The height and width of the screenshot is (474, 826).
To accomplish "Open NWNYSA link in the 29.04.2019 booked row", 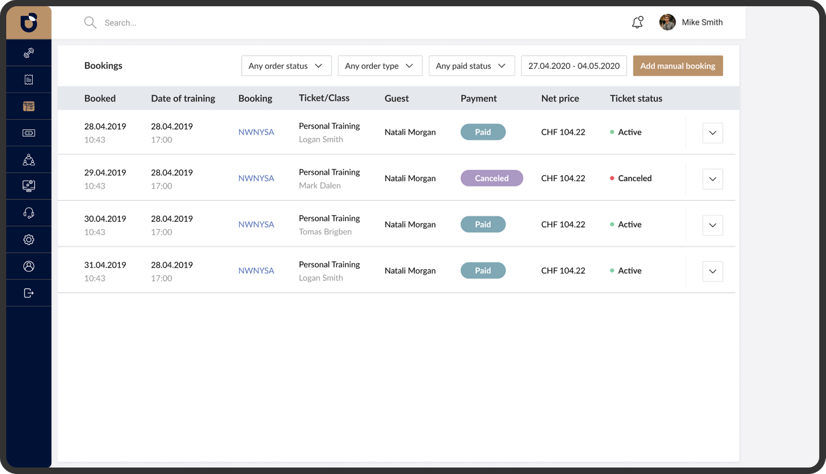I will click(256, 178).
